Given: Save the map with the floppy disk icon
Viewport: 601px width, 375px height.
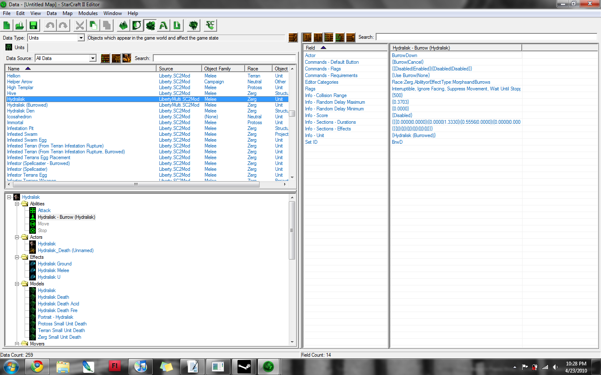Looking at the screenshot, I should click(33, 25).
